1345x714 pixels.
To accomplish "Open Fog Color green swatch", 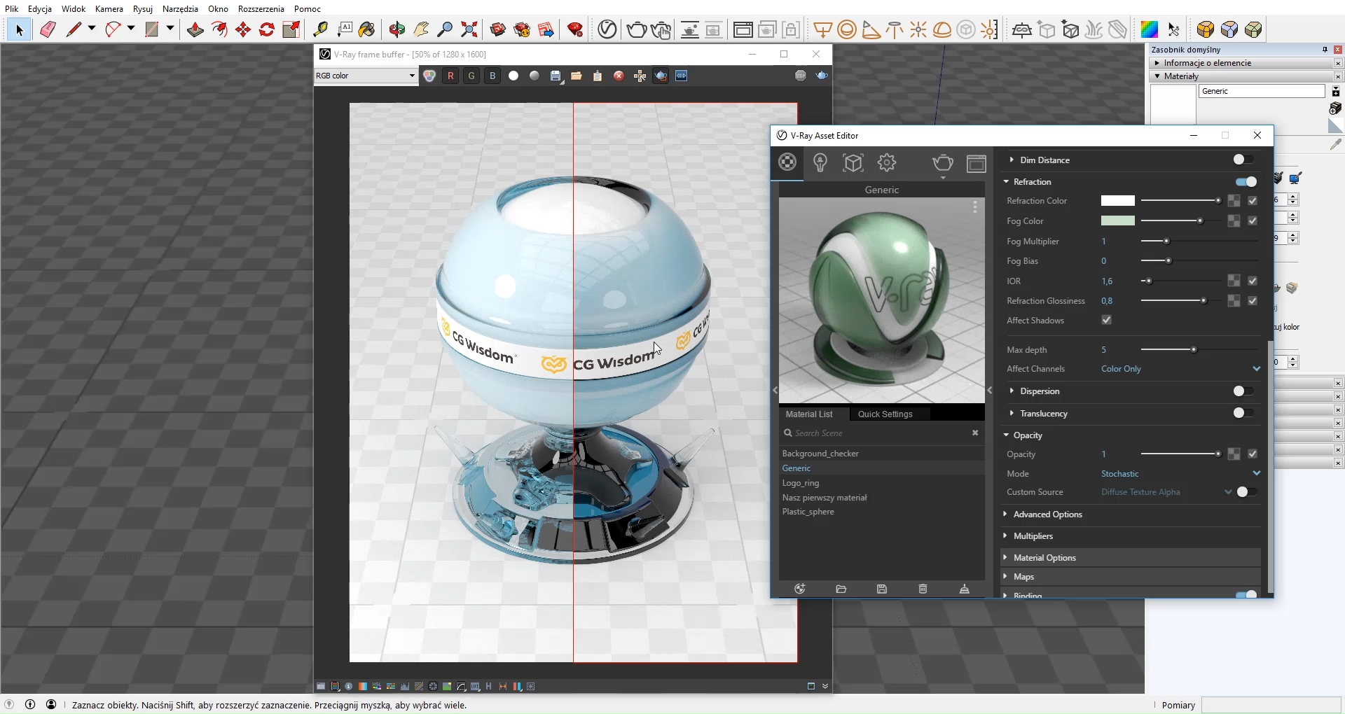I will pos(1117,220).
